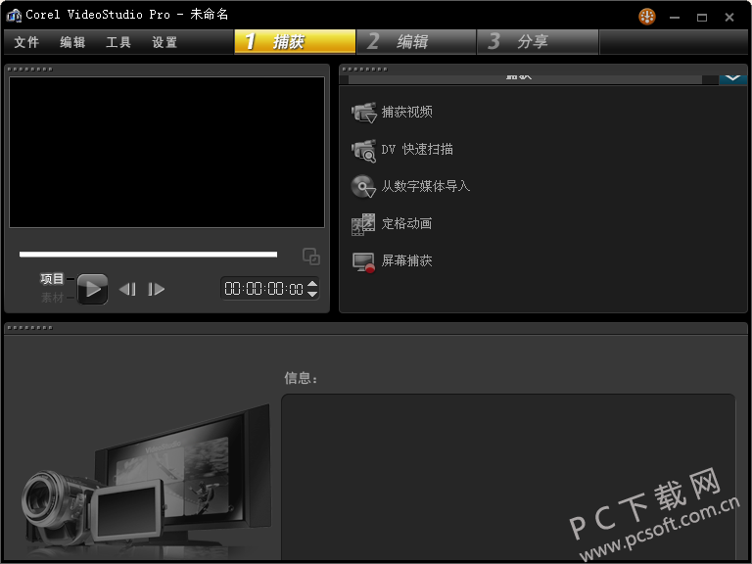Step back to the previous frame
752x564 pixels.
tap(127, 289)
